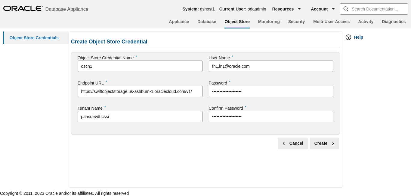View the Activity tab
Screen dimensions: 411x196
coord(366,22)
